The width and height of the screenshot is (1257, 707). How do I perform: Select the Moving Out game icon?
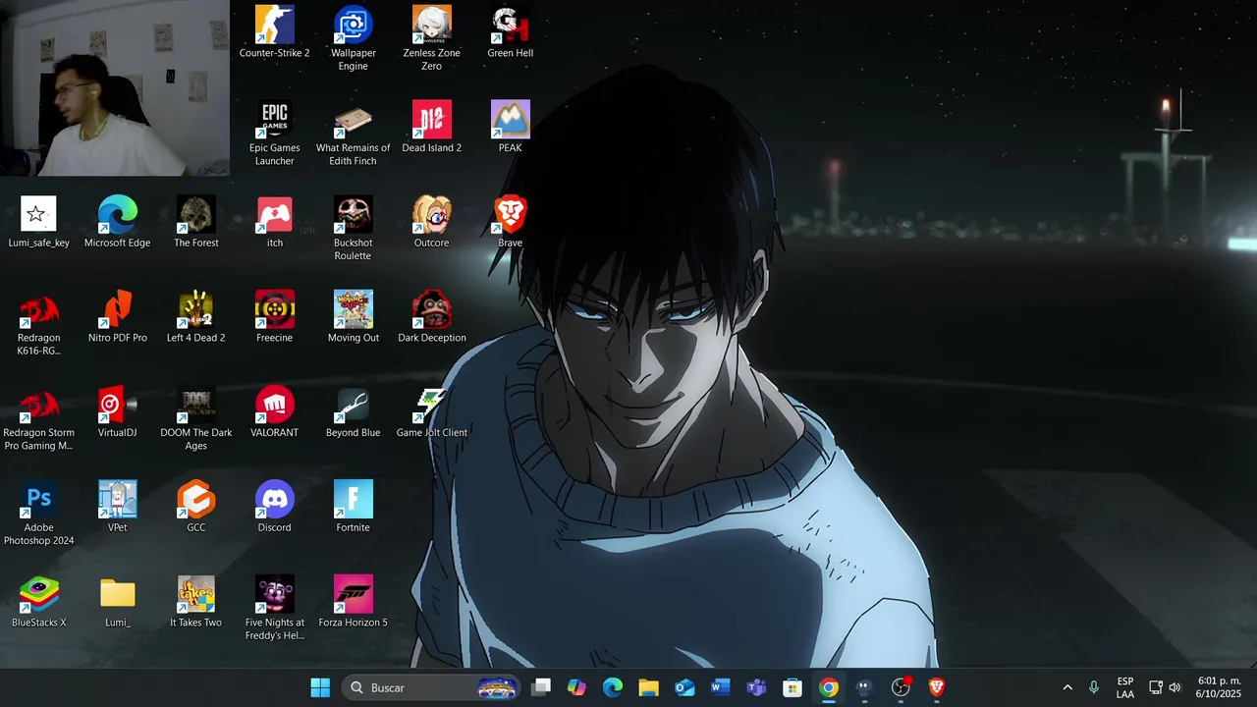[354, 317]
